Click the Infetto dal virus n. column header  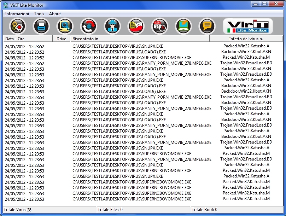pyautogui.click(x=246, y=39)
